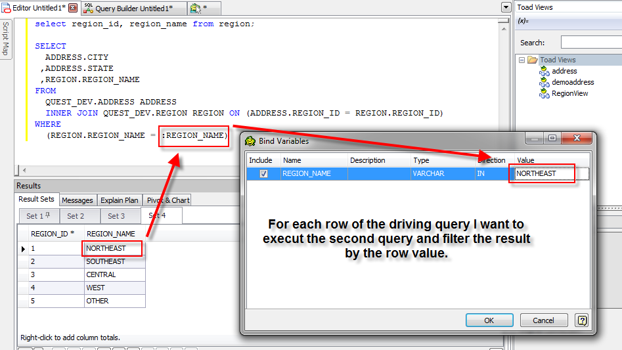Click the RegionView icon

tap(544, 93)
